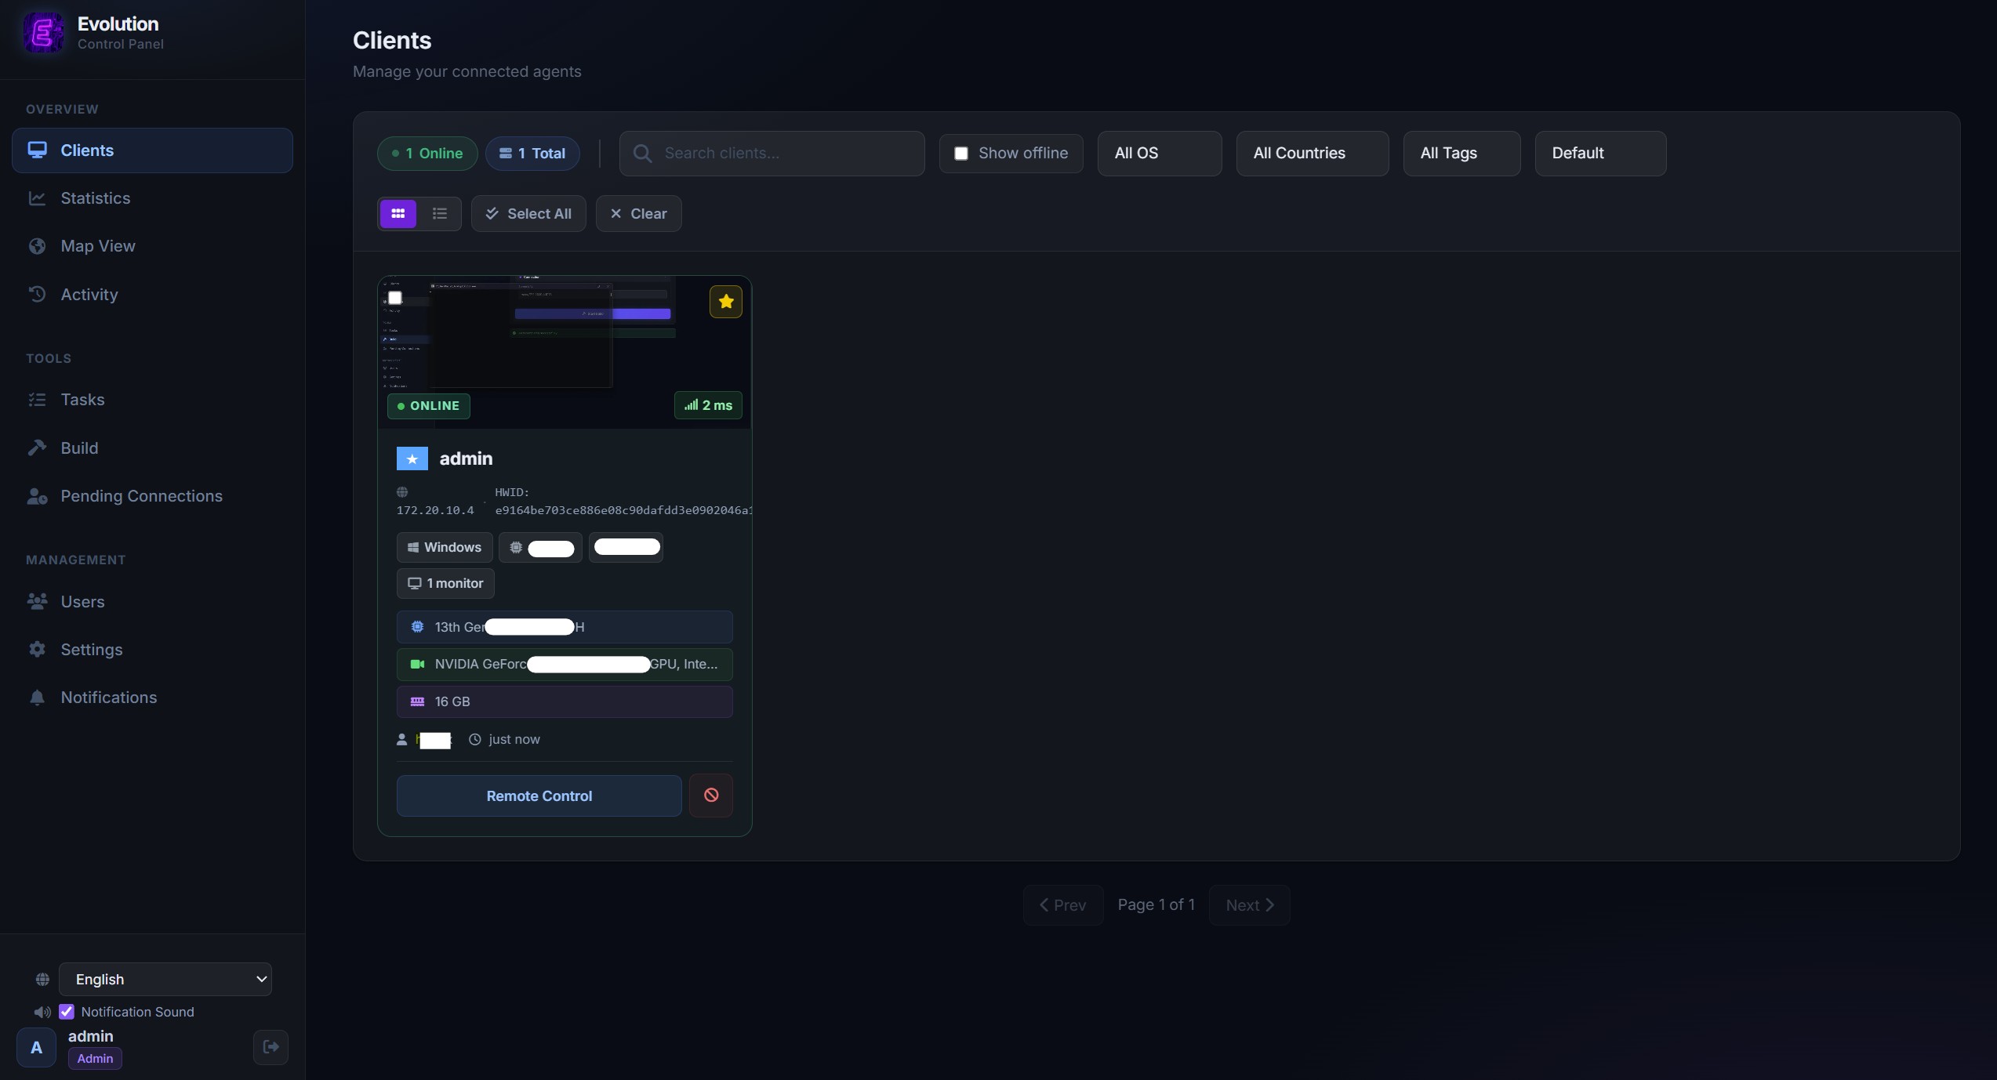Click the admin client screenshot thumbnail
1997x1080 pixels.
click(x=565, y=352)
